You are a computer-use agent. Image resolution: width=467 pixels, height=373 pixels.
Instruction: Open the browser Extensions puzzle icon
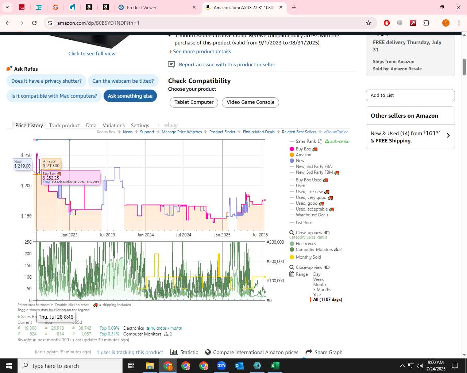[x=426, y=23]
